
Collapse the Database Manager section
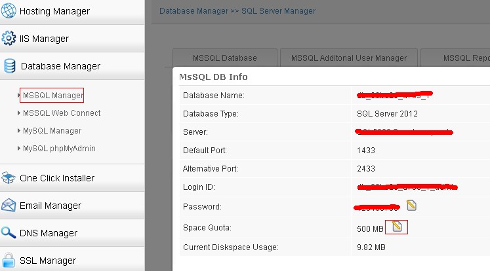[60, 66]
